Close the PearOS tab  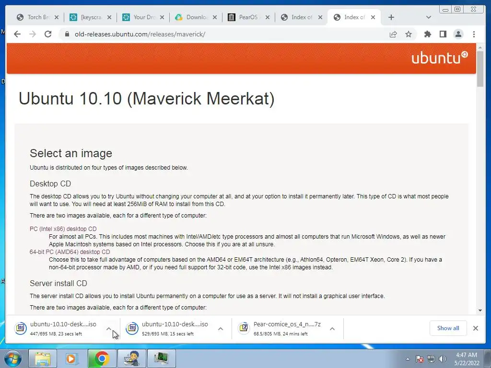click(x=268, y=17)
